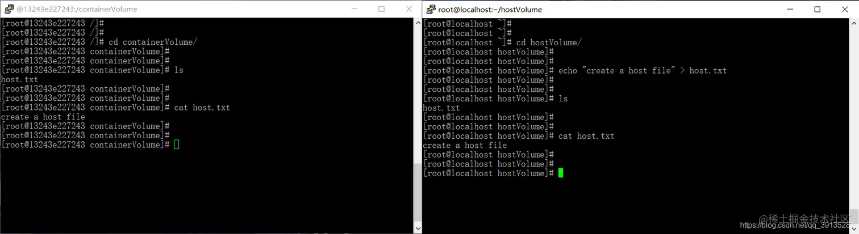859x234 pixels.
Task: Click 'create a host file' output in host terminal
Action: 465,146
